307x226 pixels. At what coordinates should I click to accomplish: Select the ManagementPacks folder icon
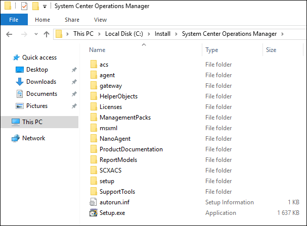click(94, 117)
